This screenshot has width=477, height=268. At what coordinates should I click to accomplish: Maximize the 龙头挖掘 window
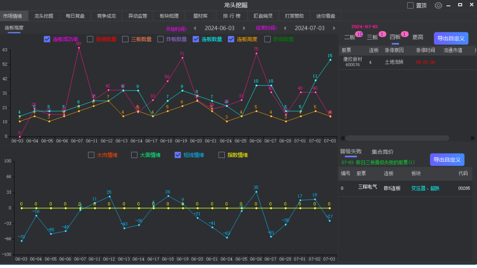[x=460, y=5]
